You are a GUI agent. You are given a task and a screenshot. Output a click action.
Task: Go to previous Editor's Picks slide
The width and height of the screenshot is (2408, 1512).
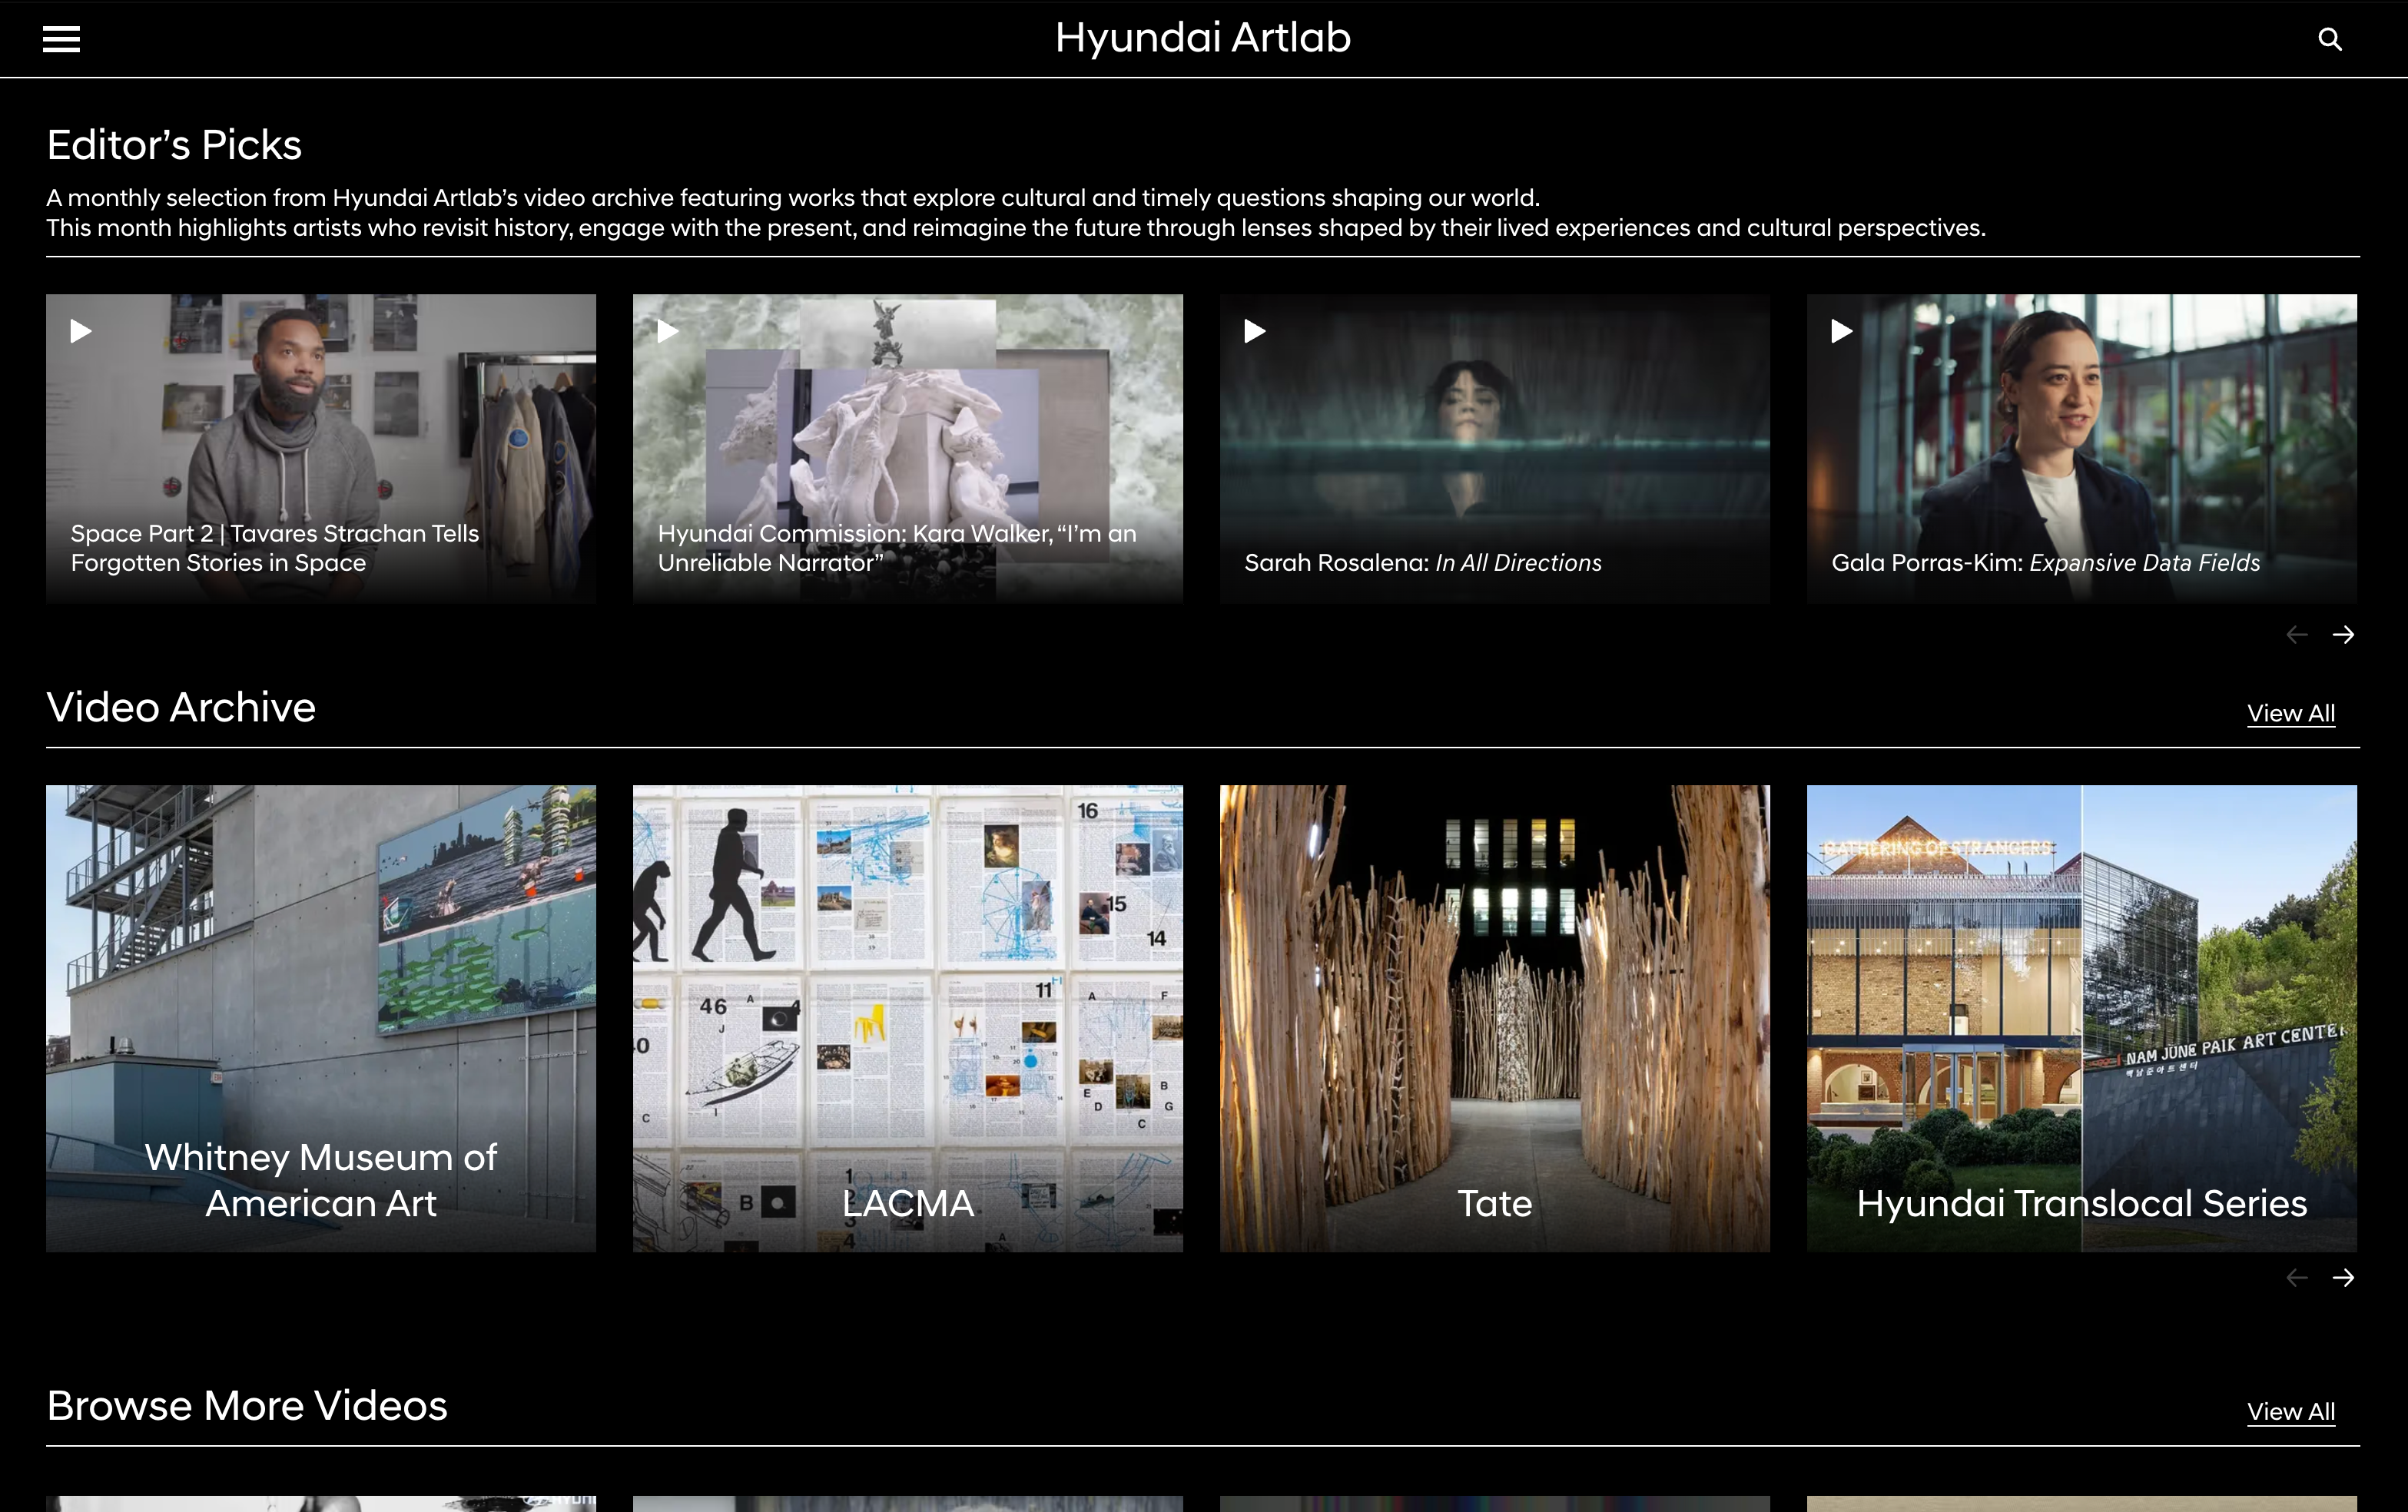2297,635
